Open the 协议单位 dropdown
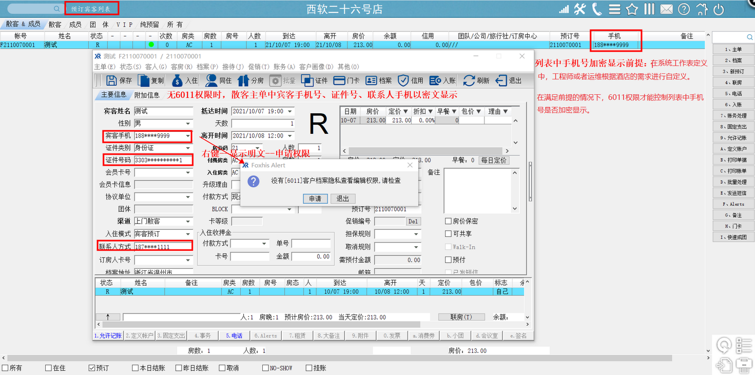The image size is (755, 375). pos(188,198)
